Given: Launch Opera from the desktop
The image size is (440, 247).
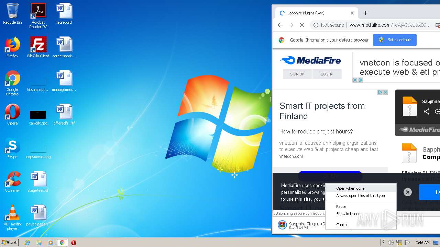Looking at the screenshot, I should 12,115.
